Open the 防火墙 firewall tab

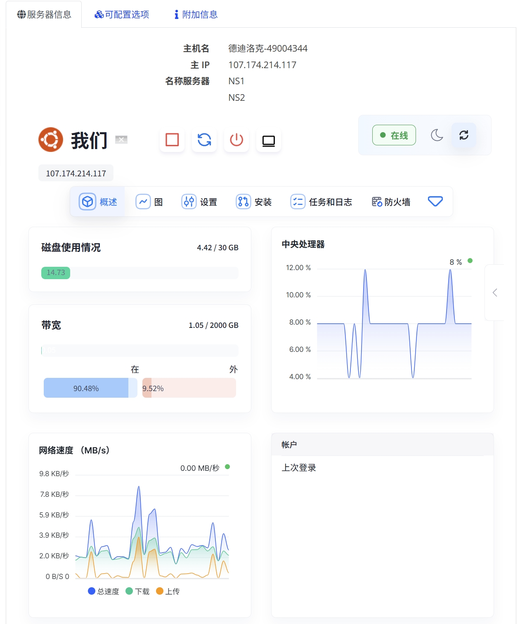[391, 202]
